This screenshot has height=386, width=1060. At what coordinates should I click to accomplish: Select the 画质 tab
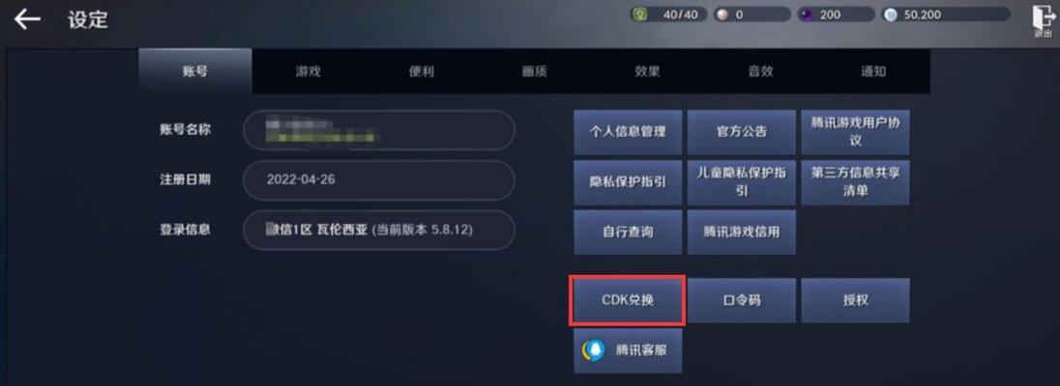[534, 70]
